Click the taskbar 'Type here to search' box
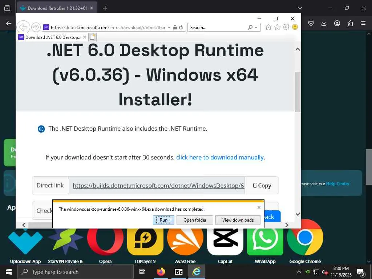The height and width of the screenshot is (279, 372). coord(76,272)
